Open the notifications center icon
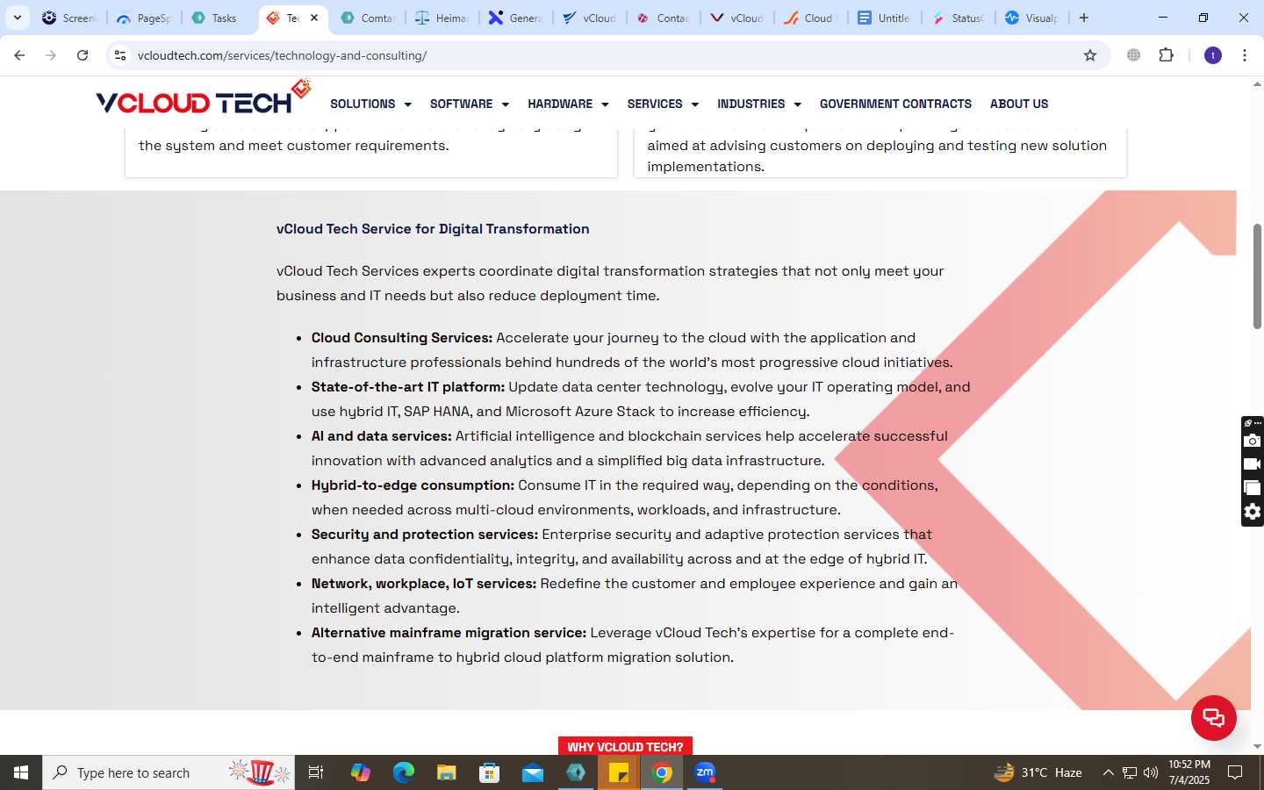Image resolution: width=1264 pixels, height=790 pixels. [1235, 772]
